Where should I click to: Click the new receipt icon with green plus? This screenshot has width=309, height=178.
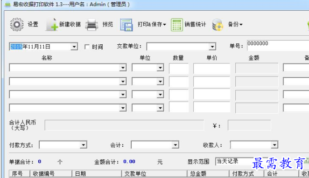52,24
